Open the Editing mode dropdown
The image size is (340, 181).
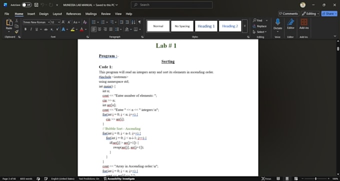310,14
